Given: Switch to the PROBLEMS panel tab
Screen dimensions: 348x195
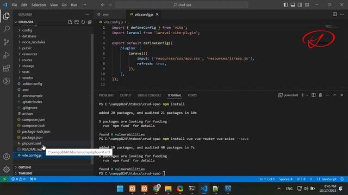Looking at the screenshot, I should pyautogui.click(x=106, y=95).
